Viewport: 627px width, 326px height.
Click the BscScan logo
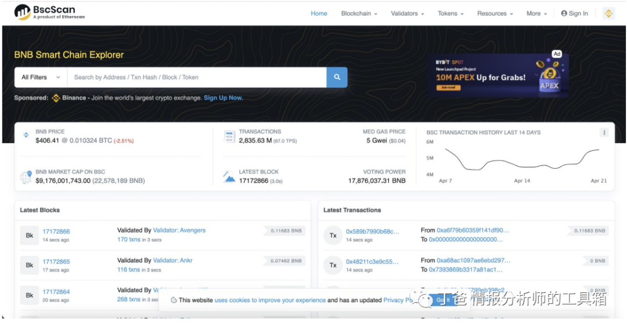49,12
